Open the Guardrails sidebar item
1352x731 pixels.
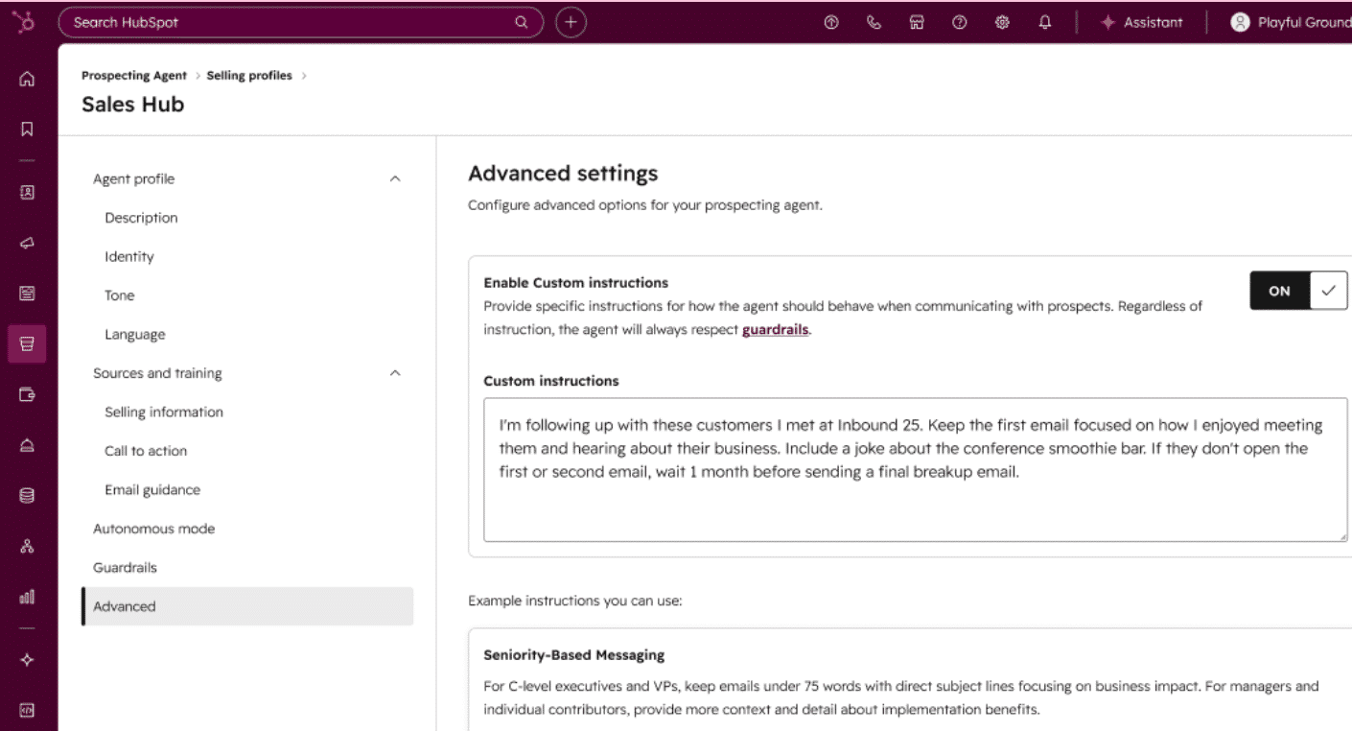tap(125, 568)
